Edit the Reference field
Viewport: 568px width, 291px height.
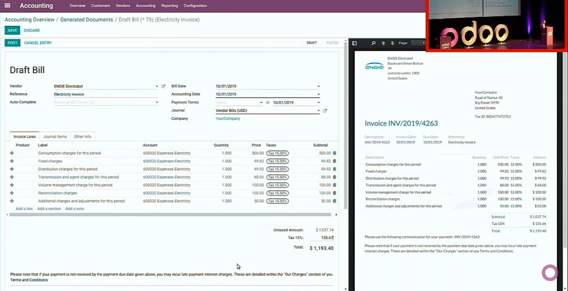106,94
